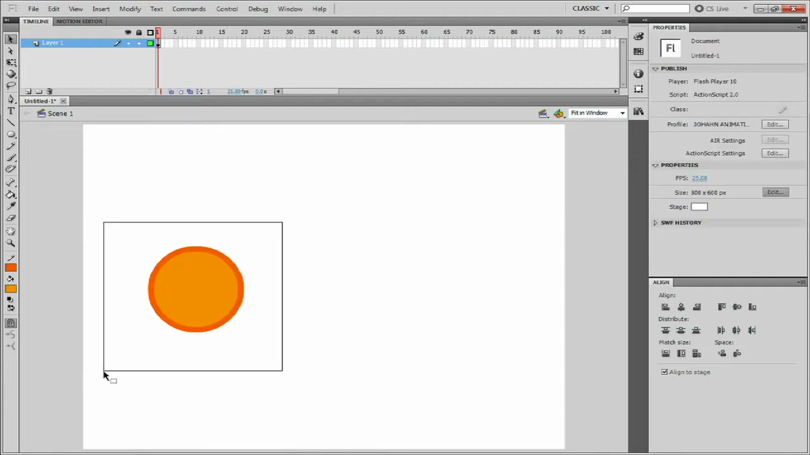Viewport: 810px width, 455px height.
Task: Click the Edit Symbols icon
Action: click(559, 113)
